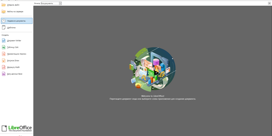The image size is (272, 136).
Task: Click the Файлы на сервере folder icon
Action: 4,11
